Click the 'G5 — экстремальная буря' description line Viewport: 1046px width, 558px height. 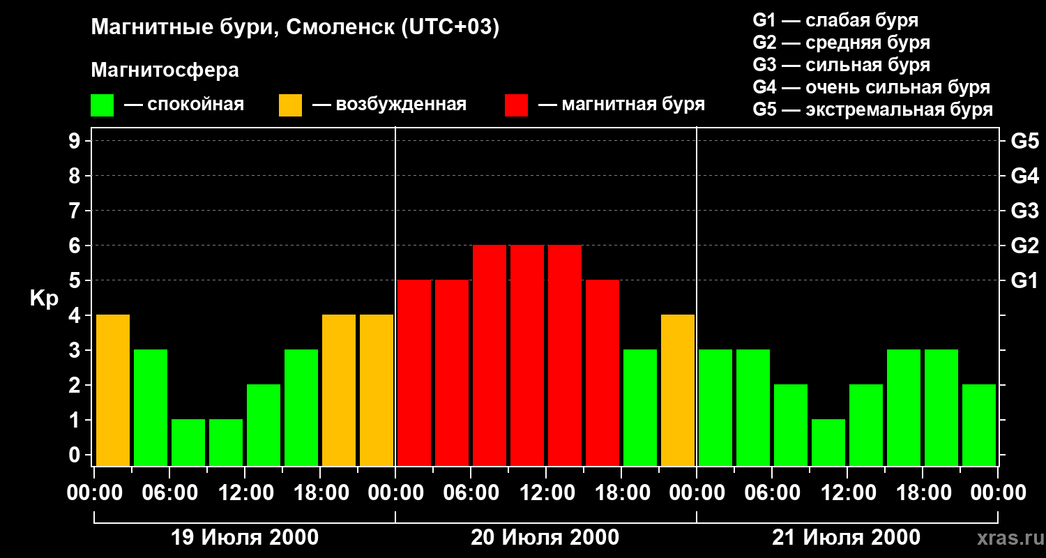872,109
